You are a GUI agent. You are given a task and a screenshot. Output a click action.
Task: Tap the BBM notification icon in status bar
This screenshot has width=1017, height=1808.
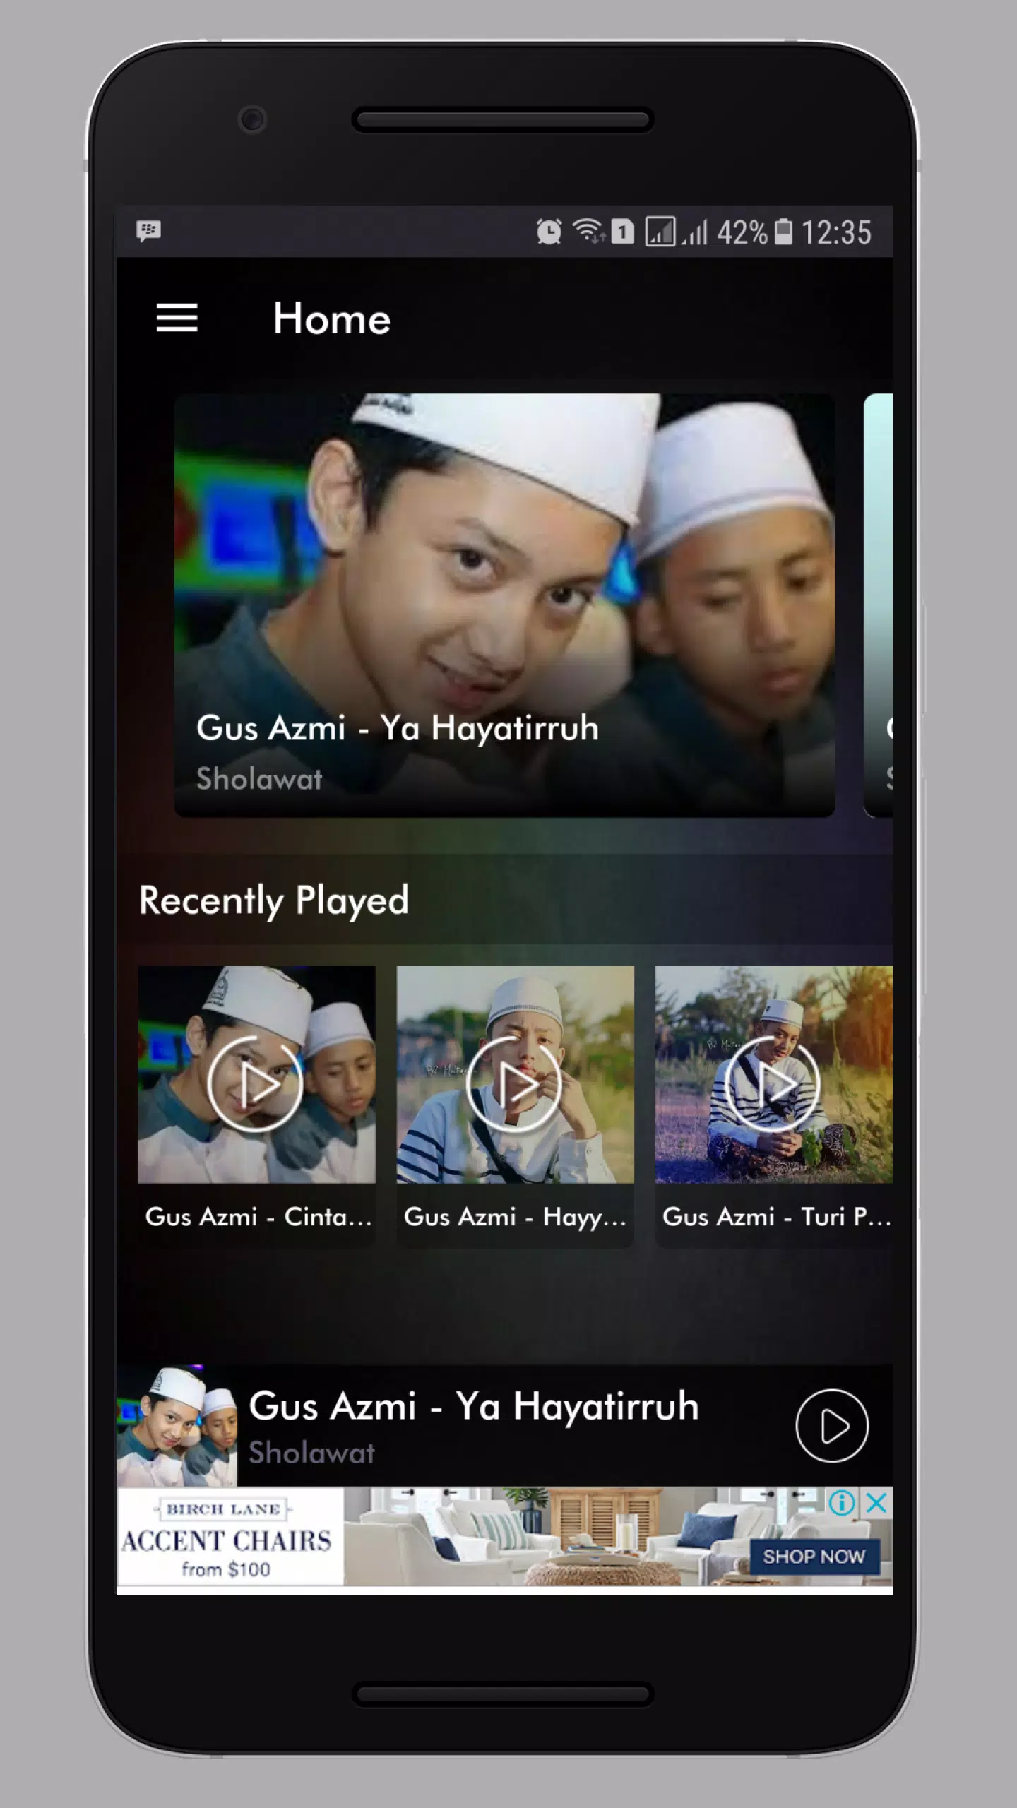pos(148,231)
